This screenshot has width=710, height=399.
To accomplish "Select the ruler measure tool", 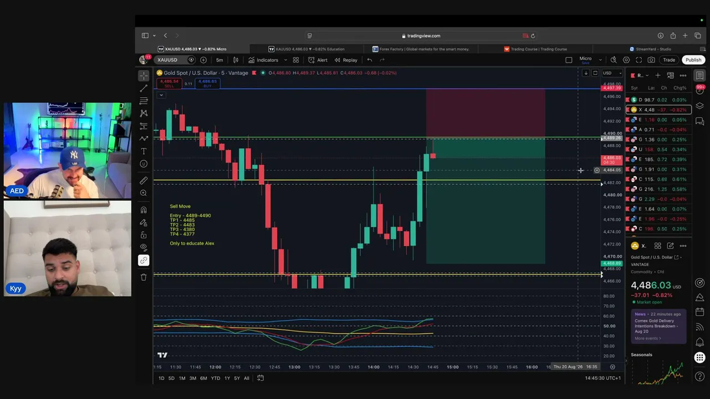I will click(144, 180).
